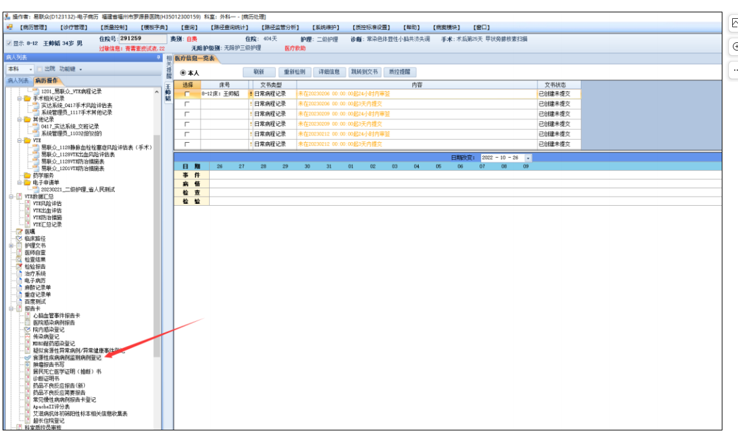Open the 日期改变 date picker dropdown

pos(528,158)
